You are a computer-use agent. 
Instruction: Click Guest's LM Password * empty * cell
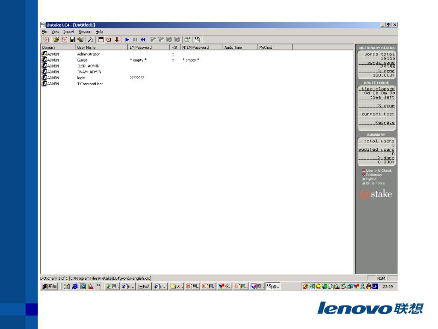138,60
